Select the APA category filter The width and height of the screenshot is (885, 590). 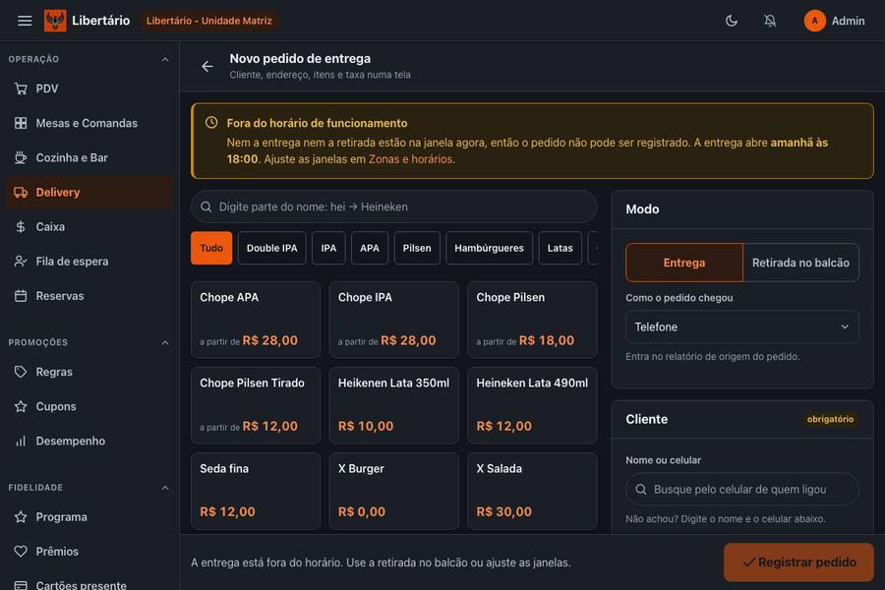pos(369,248)
